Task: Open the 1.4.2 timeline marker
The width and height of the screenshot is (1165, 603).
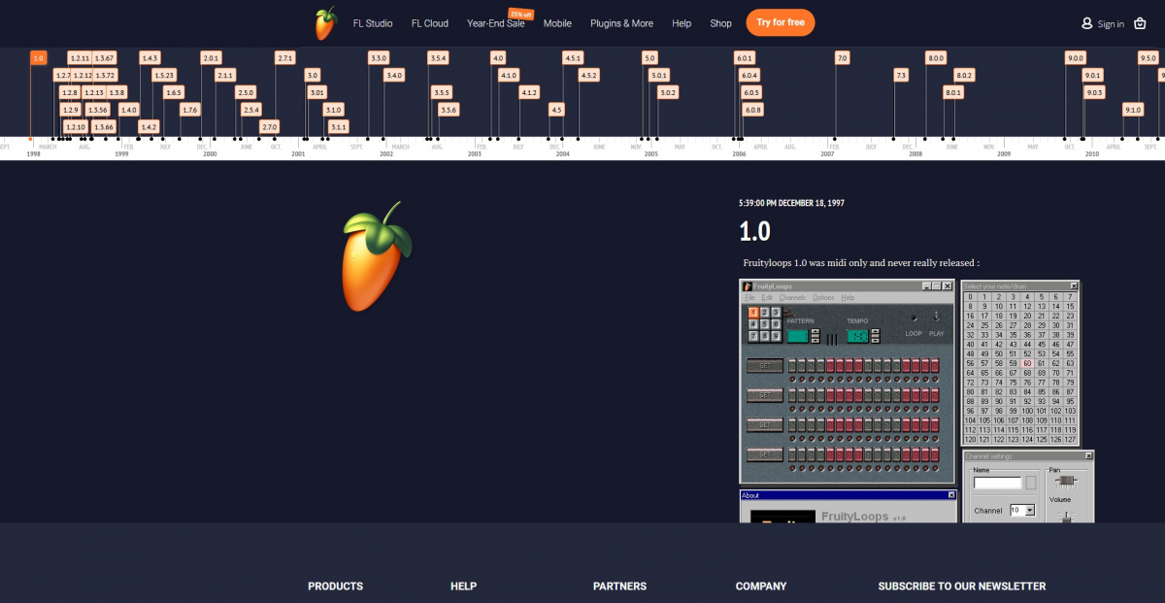Action: (x=149, y=127)
